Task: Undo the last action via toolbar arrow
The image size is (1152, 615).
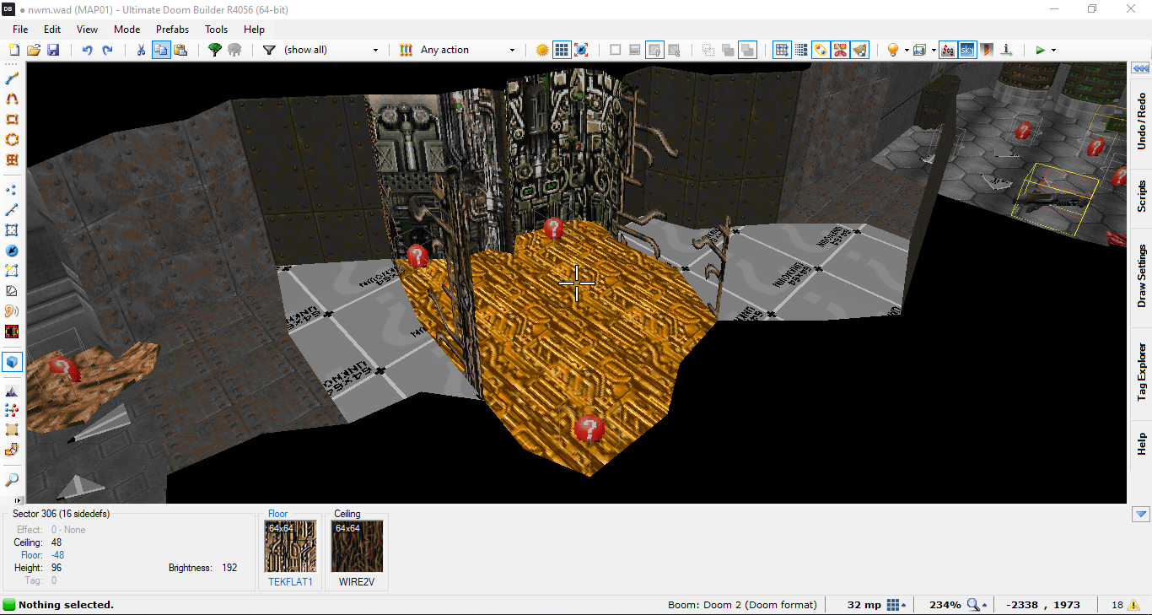Action: pyautogui.click(x=88, y=50)
